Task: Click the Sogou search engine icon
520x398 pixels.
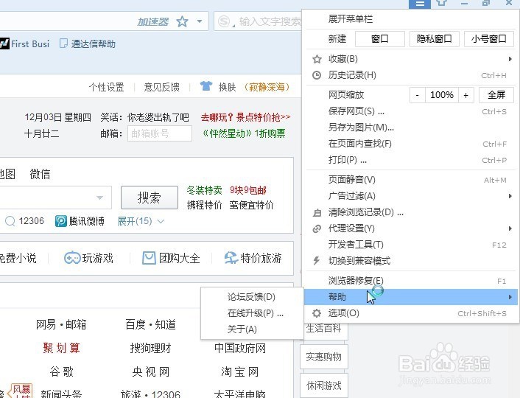Action: (225, 21)
